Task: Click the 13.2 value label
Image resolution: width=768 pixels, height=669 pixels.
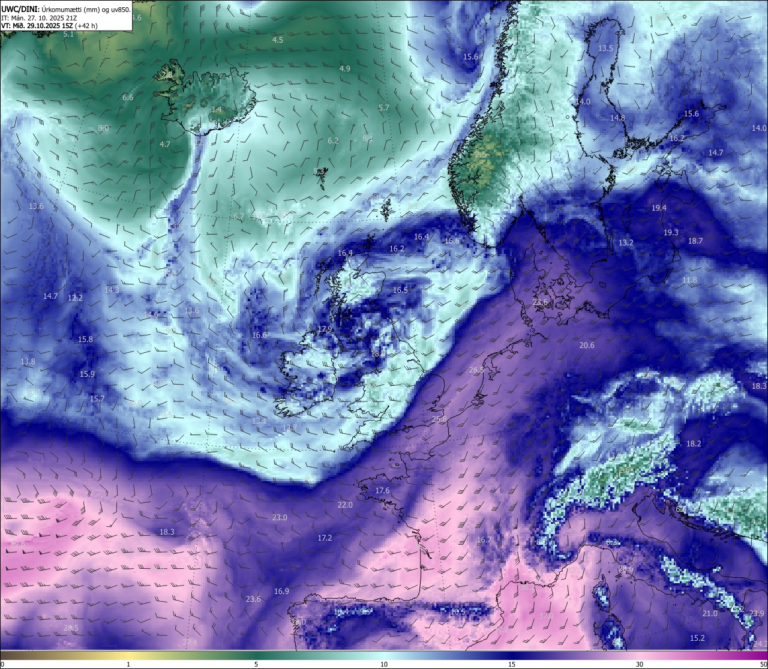Action: coord(626,242)
